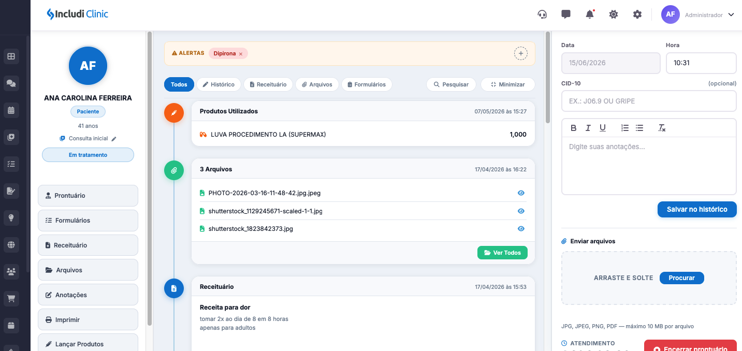
Task: Click the Salvar no histórico button
Action: (x=697, y=209)
